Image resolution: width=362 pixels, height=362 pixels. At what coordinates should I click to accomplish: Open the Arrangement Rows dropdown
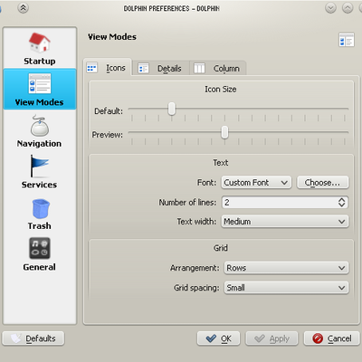(x=286, y=268)
